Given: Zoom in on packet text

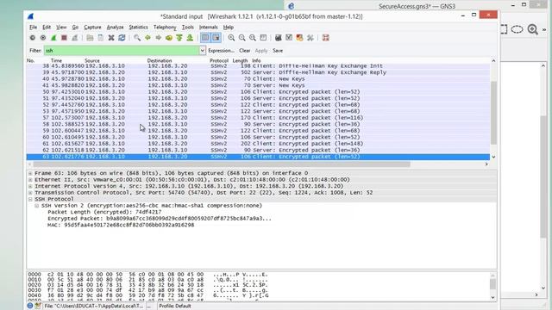Looking at the screenshot, I should tap(231, 38).
